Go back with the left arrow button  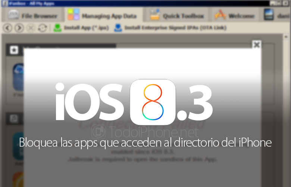(7, 28)
